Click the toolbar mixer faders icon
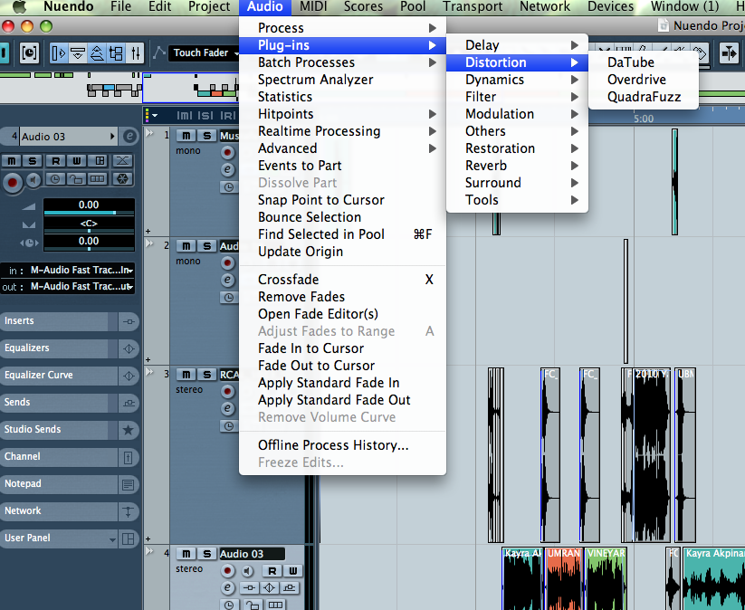The width and height of the screenshot is (745, 610). (136, 52)
